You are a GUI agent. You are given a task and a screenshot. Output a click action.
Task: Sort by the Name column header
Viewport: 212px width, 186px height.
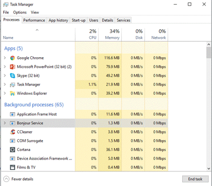point(38,34)
